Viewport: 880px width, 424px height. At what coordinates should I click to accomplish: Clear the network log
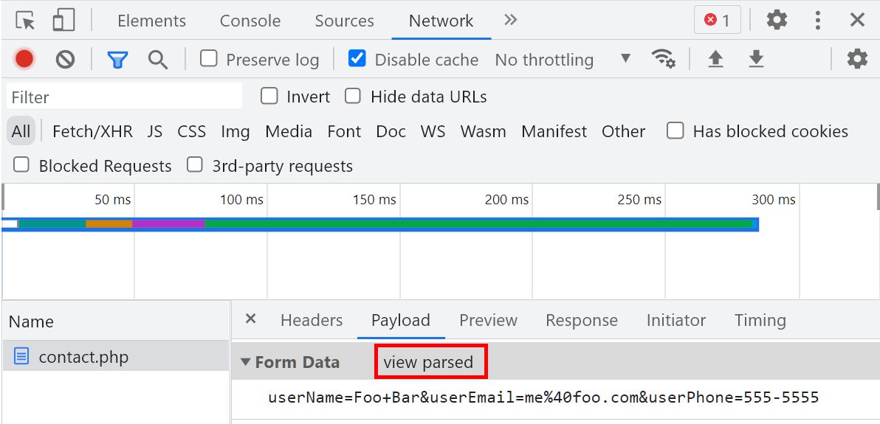65,59
